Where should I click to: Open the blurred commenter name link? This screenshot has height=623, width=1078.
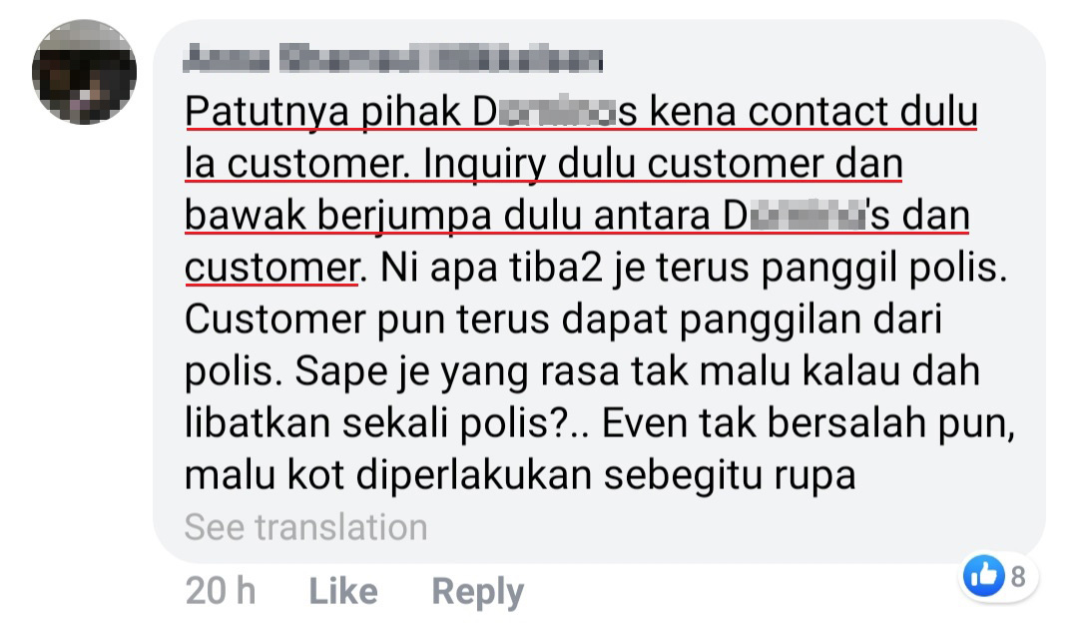pos(393,59)
